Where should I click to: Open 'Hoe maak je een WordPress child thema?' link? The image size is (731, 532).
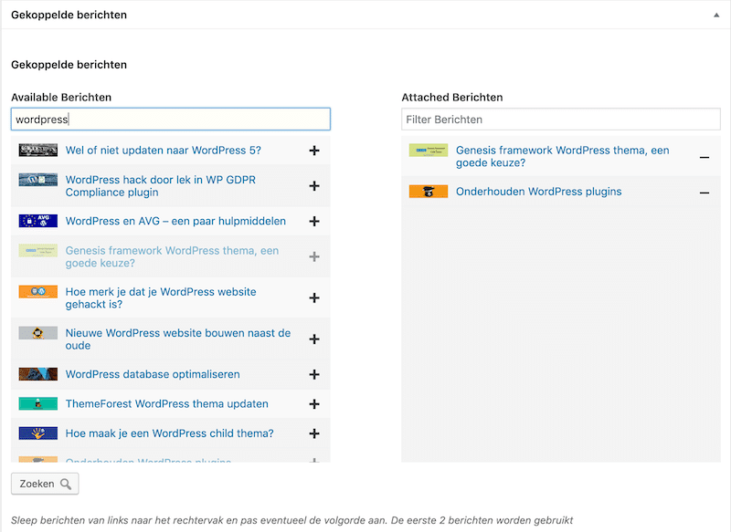[170, 433]
